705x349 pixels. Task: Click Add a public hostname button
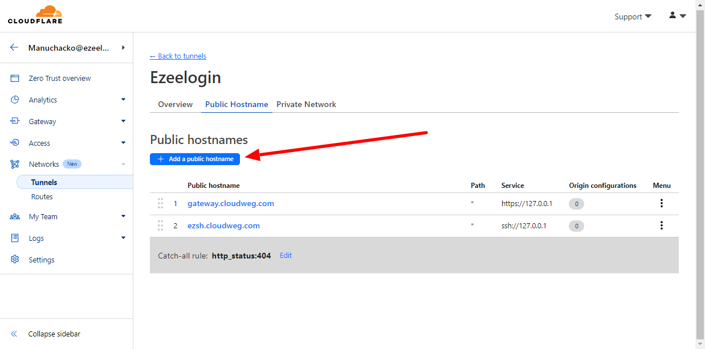tap(195, 159)
